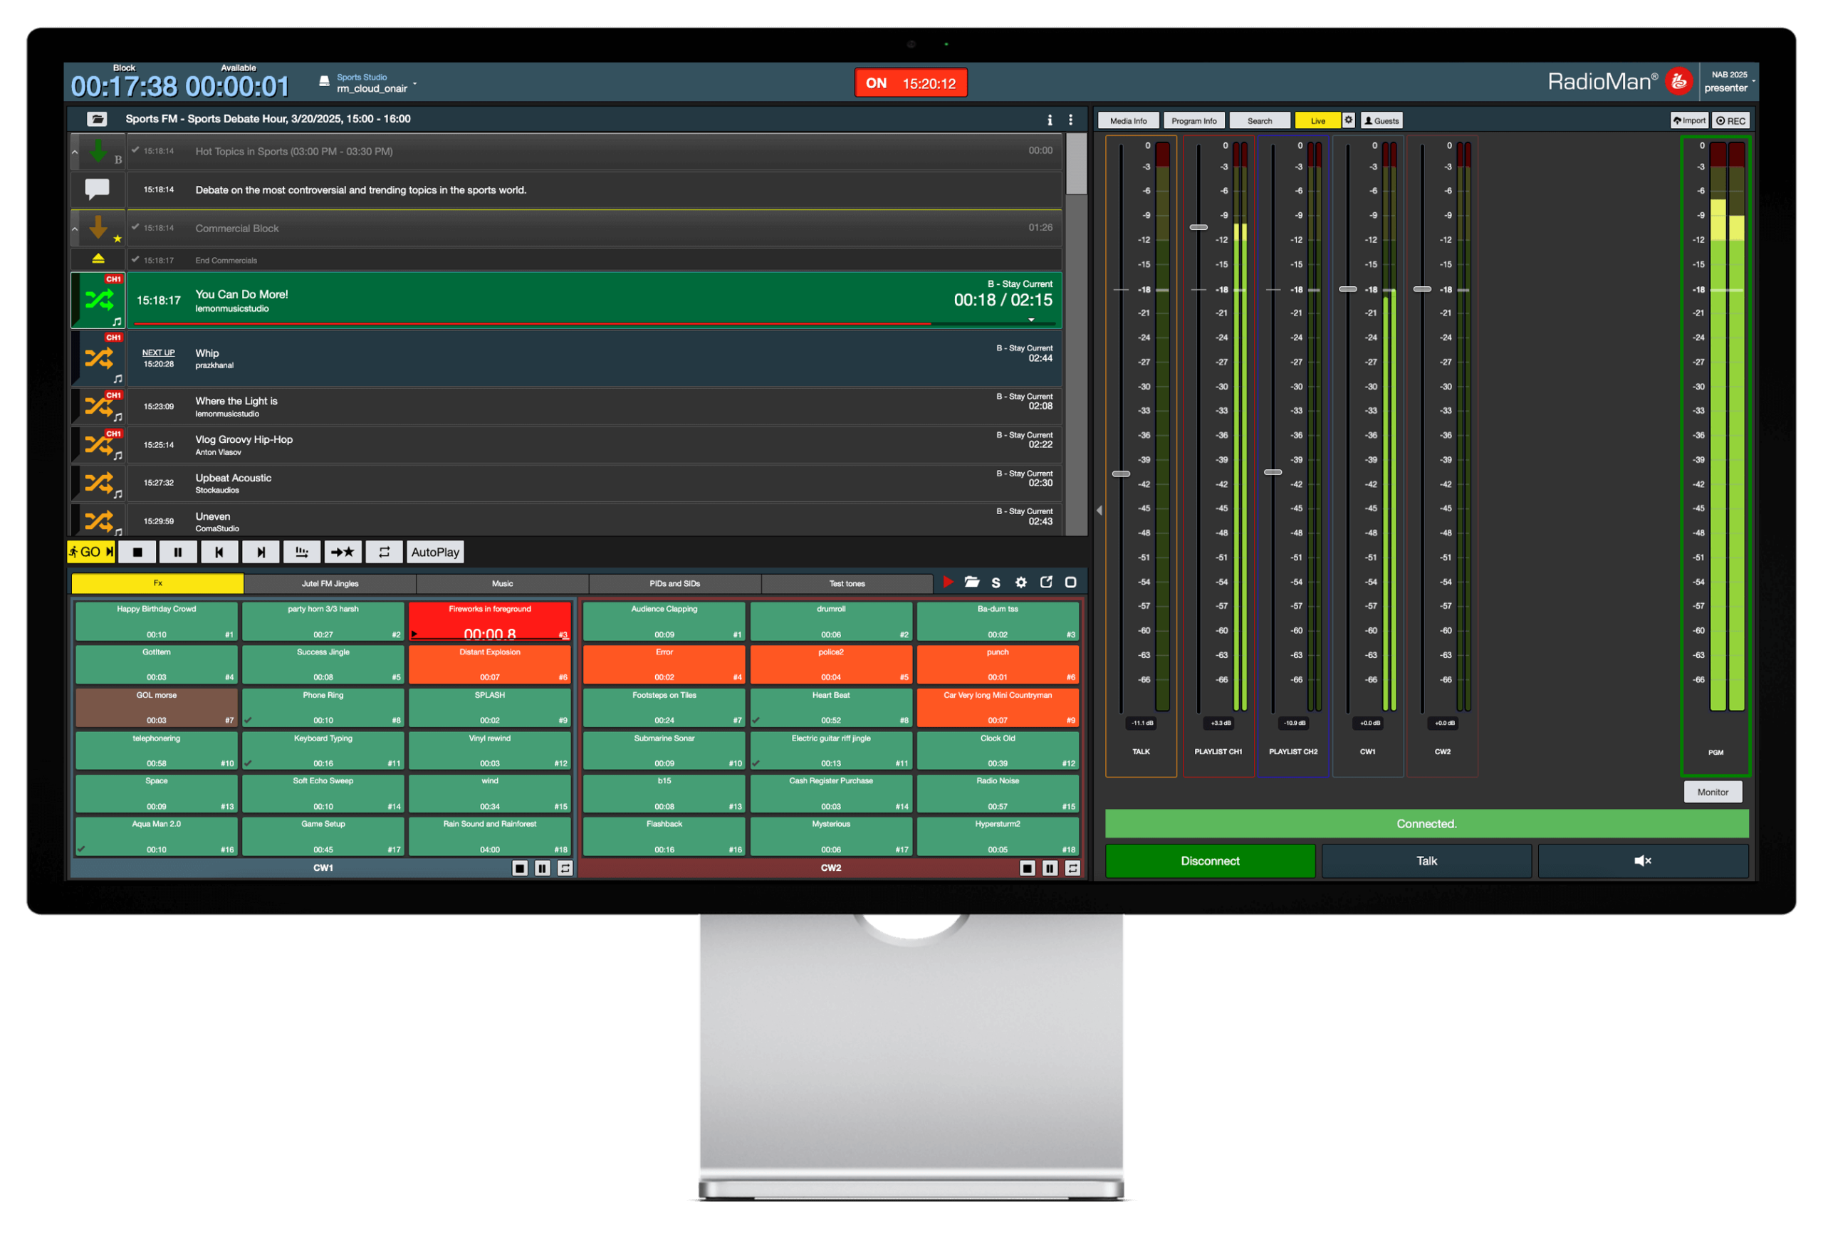Click the Monitor button under PGM meter
Screen dimensions: 1823x1244
[1713, 793]
